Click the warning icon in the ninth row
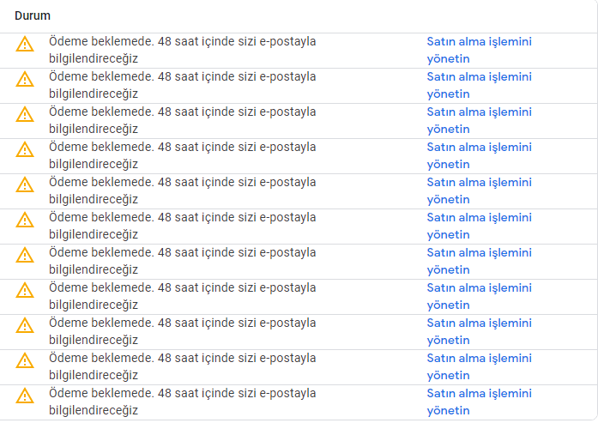This screenshot has height=423, width=598. pos(25,325)
